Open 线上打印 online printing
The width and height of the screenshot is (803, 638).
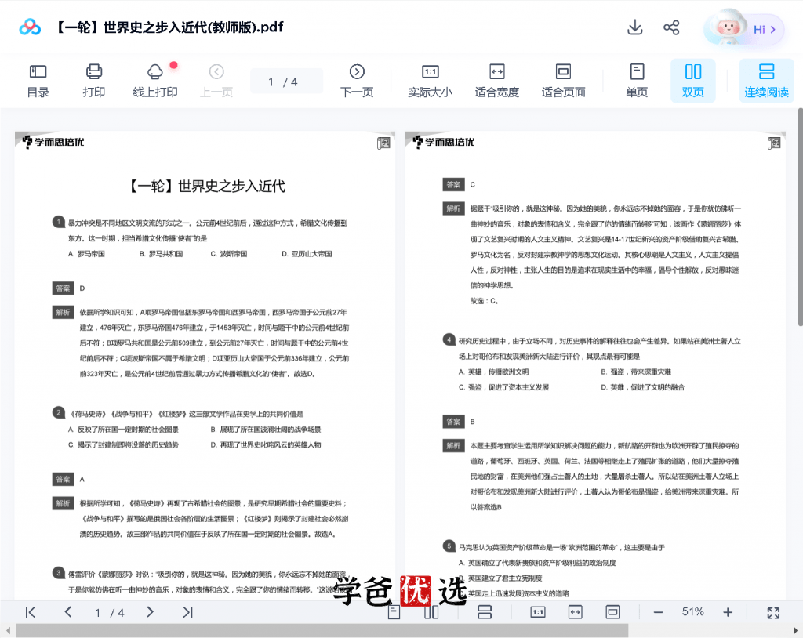click(x=155, y=81)
